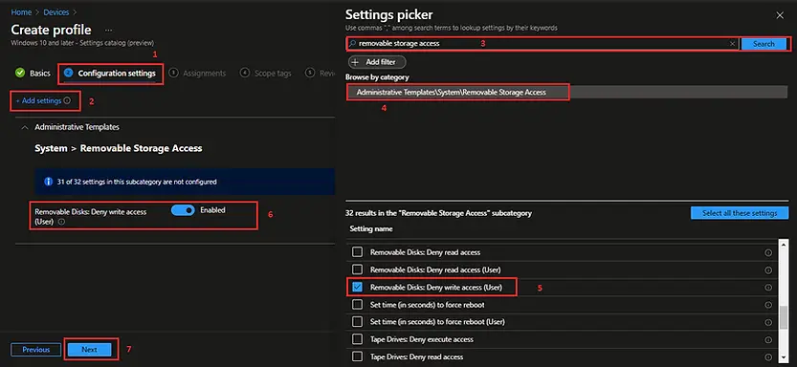Click info icon next to Add settings

click(68, 101)
